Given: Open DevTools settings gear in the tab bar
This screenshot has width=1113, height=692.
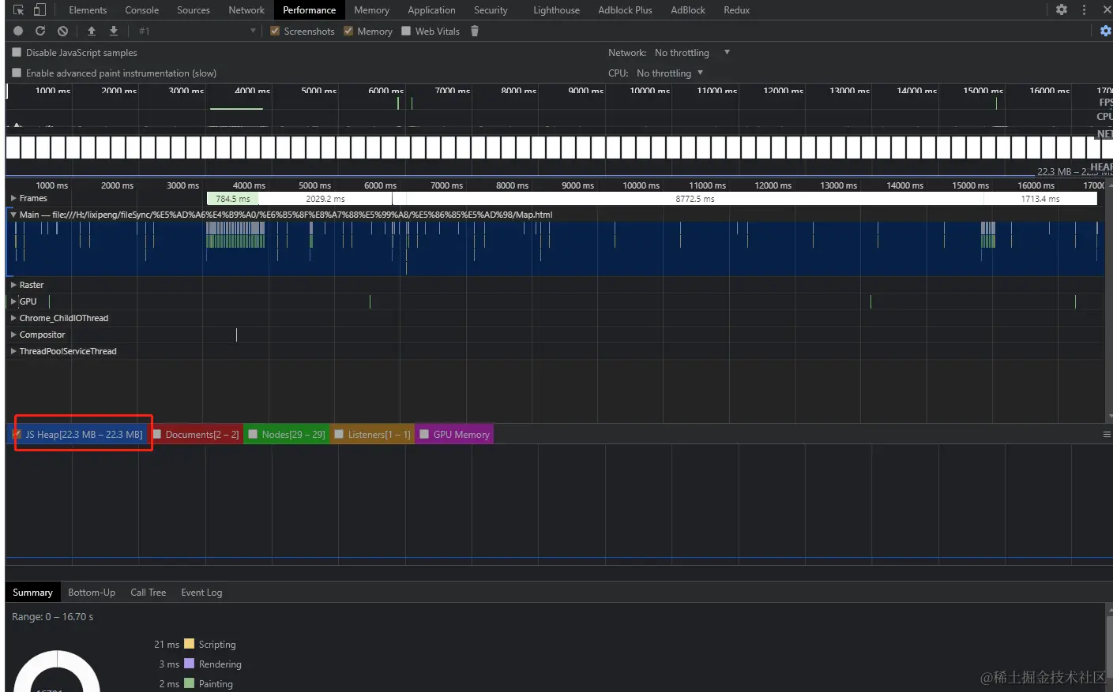Looking at the screenshot, I should (1062, 9).
